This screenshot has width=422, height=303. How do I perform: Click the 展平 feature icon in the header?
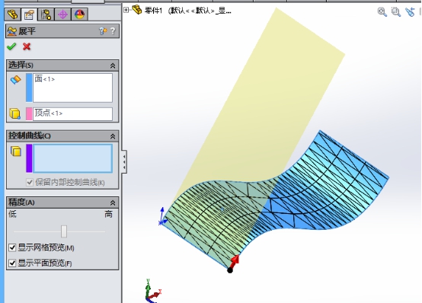(12, 31)
